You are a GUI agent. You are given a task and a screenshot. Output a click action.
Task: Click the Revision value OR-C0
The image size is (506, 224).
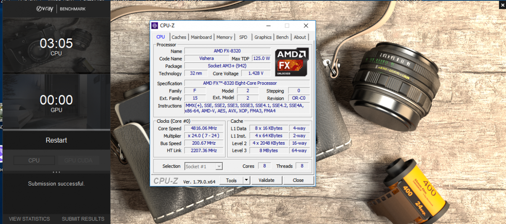coord(299,98)
